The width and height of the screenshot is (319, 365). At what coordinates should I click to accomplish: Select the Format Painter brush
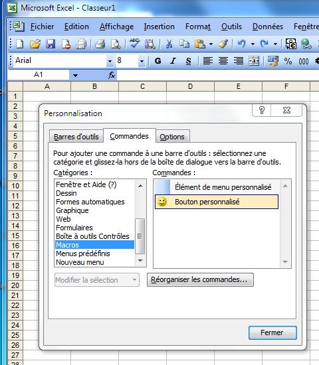pos(223,44)
